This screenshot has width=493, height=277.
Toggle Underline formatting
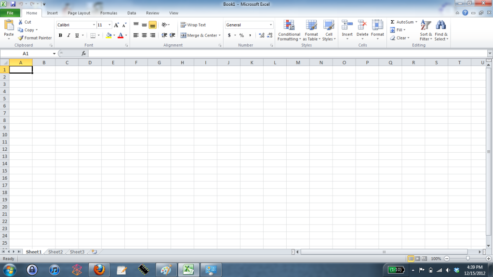77,35
